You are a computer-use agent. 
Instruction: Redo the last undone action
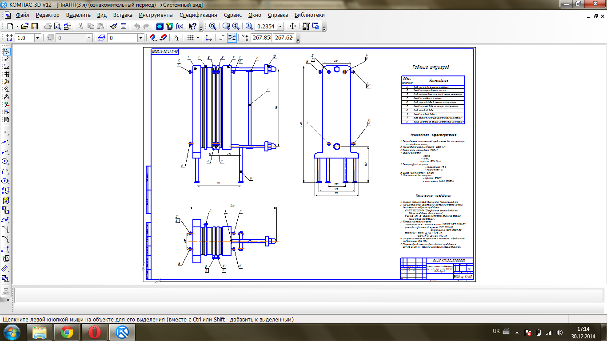tap(146, 26)
